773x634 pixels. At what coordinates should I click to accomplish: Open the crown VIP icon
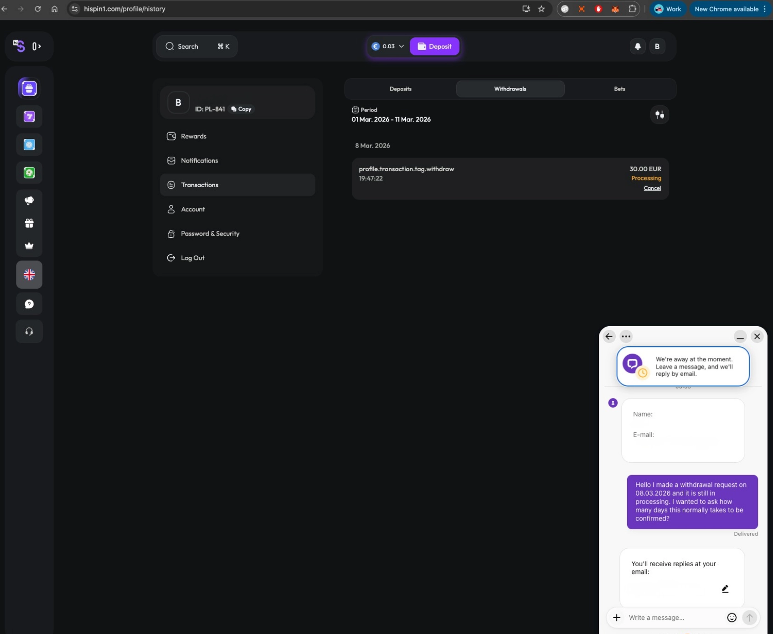(29, 246)
